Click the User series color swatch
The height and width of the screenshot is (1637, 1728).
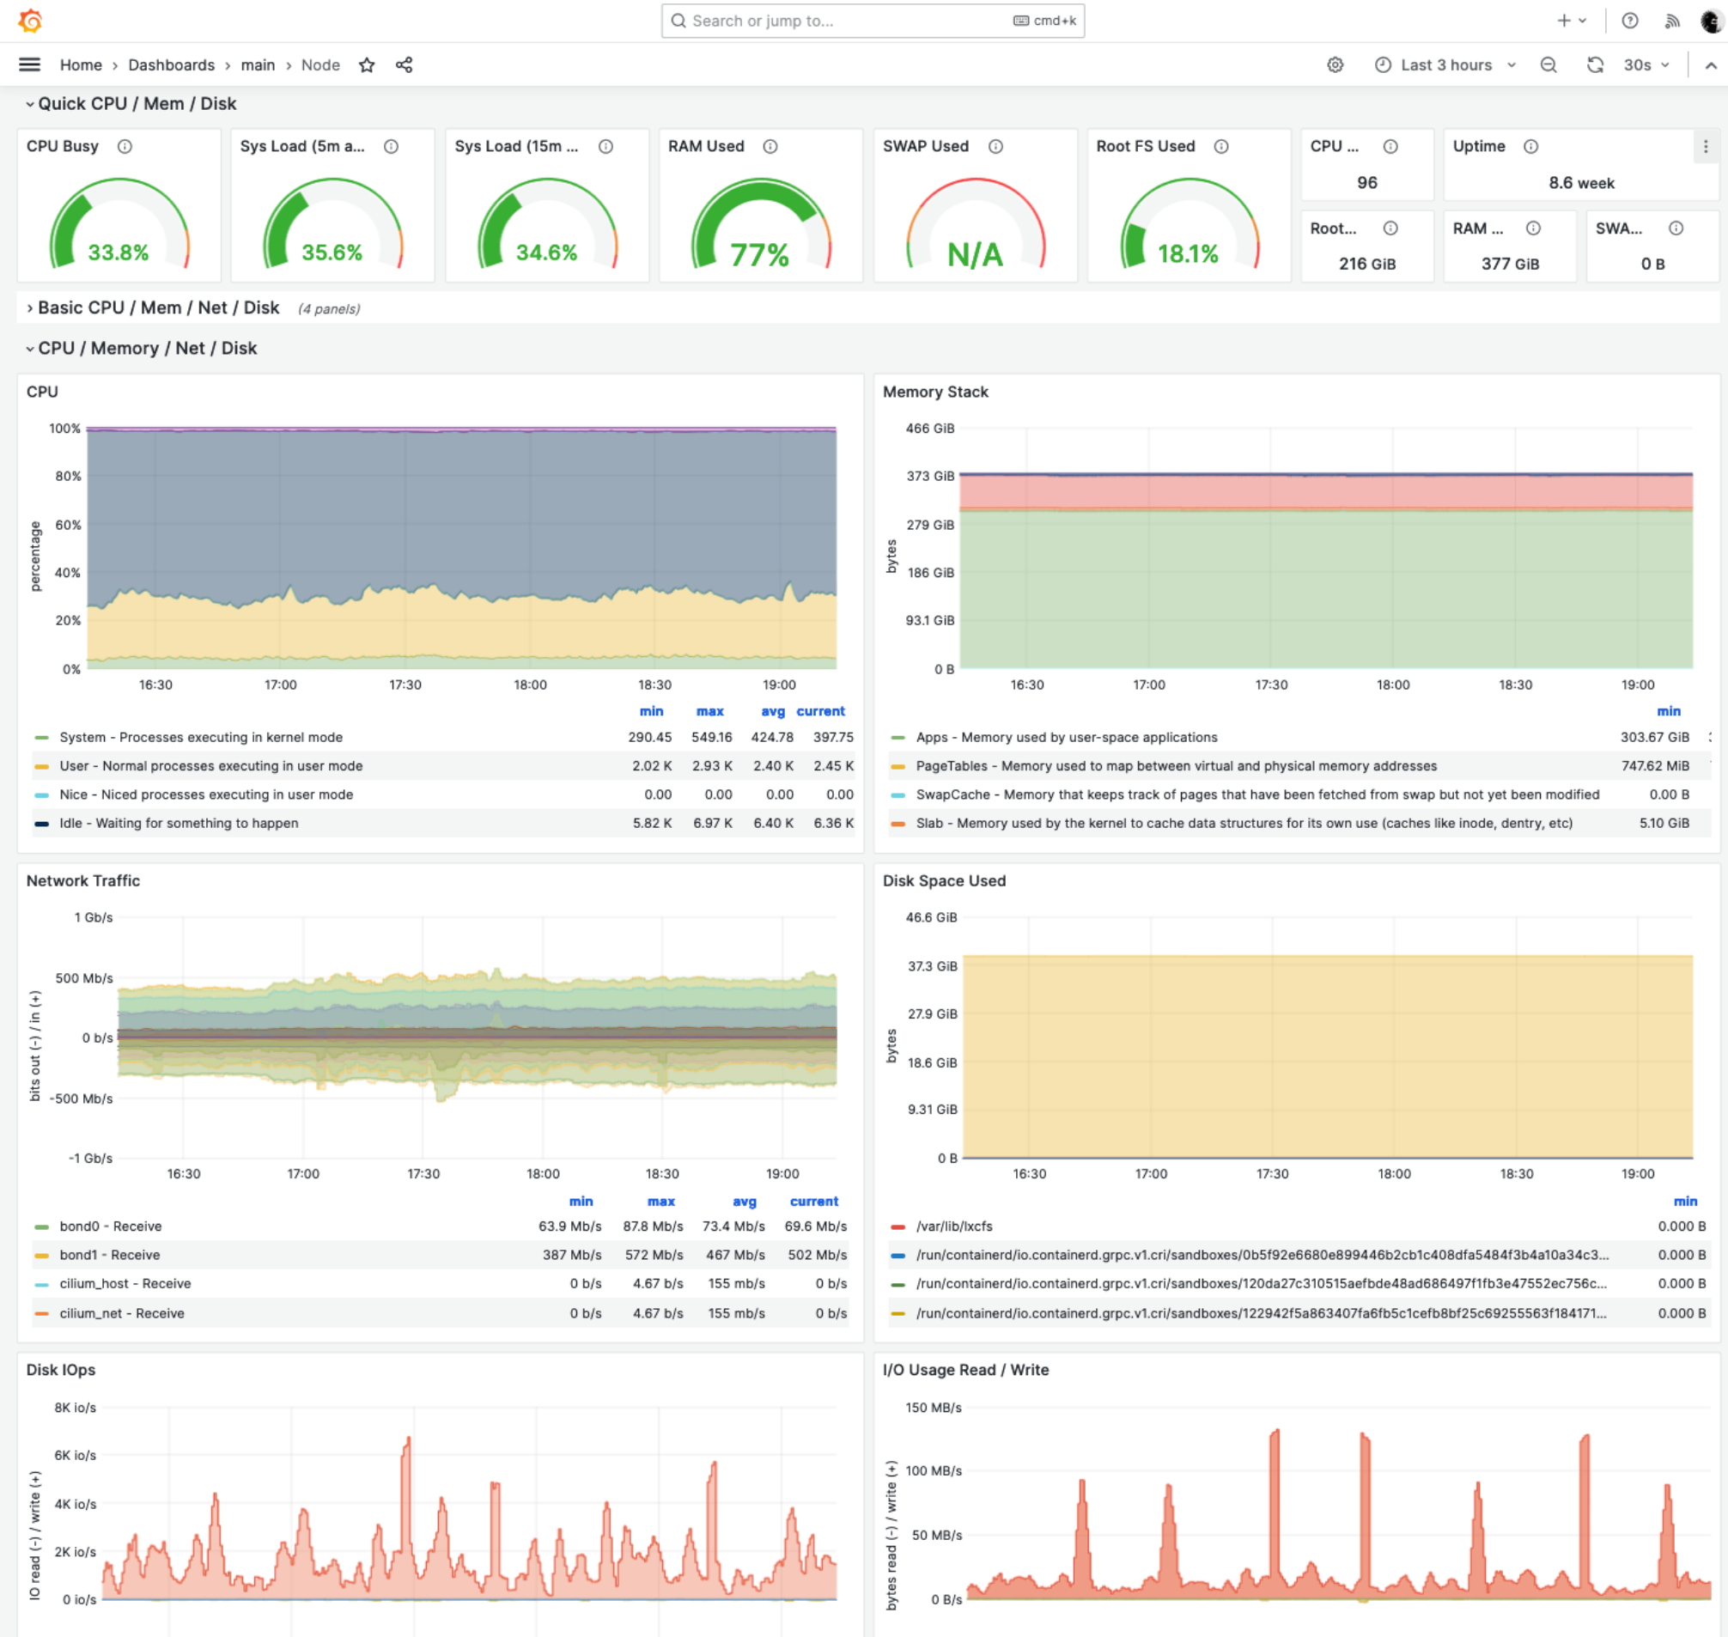[41, 766]
